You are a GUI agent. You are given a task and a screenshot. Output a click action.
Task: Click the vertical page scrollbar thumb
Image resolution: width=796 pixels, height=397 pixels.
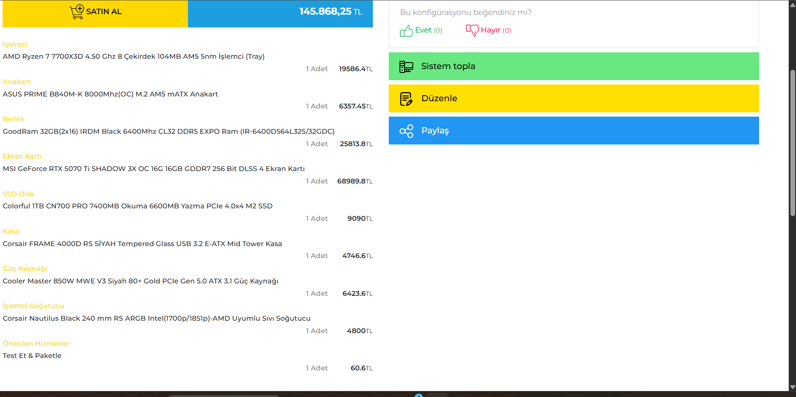point(793,143)
